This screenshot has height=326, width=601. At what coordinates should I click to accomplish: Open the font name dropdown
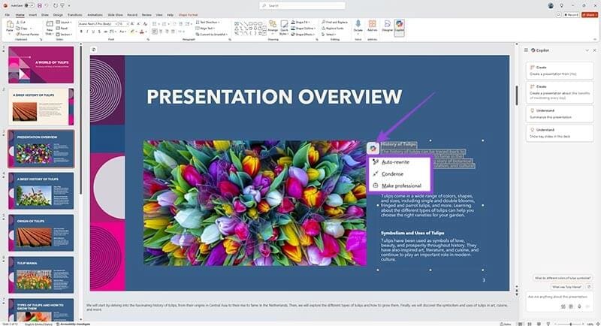[116, 24]
